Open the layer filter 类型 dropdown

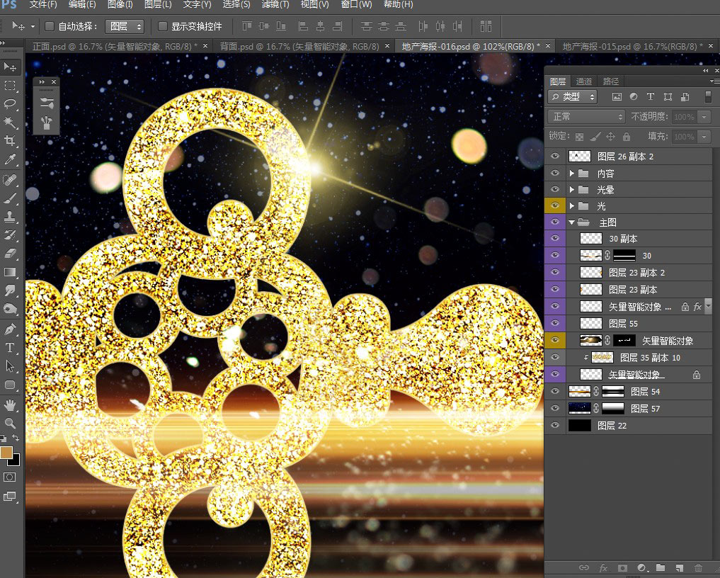pyautogui.click(x=572, y=96)
